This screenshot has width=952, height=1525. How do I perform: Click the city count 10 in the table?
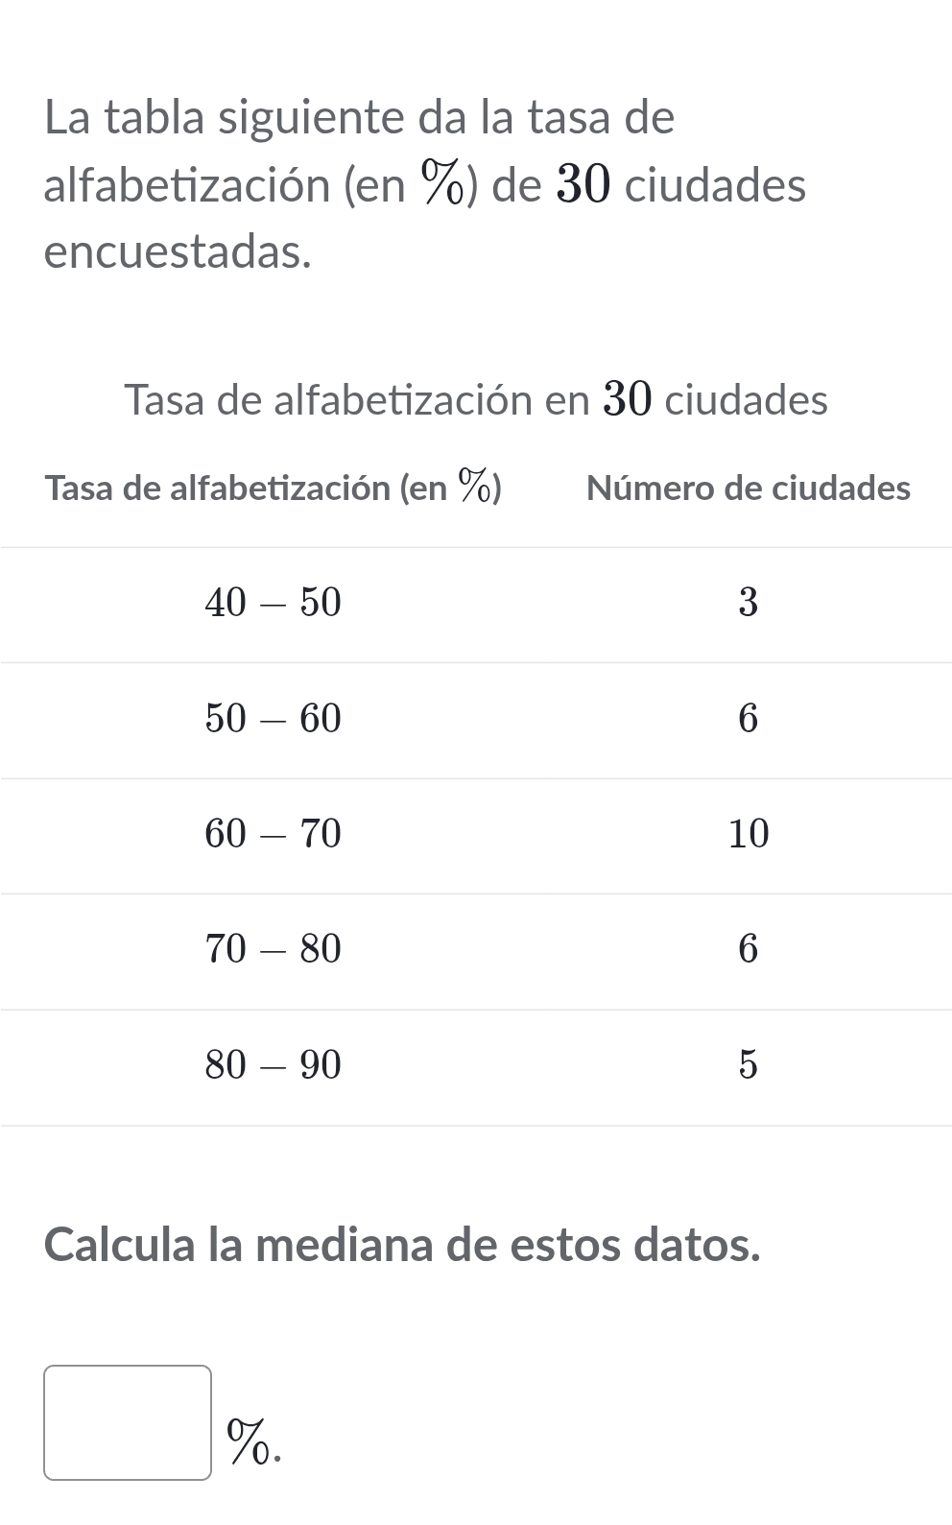749,834
